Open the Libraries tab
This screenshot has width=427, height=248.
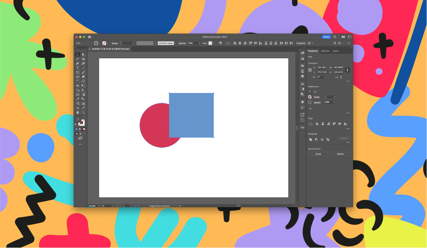coord(325,51)
